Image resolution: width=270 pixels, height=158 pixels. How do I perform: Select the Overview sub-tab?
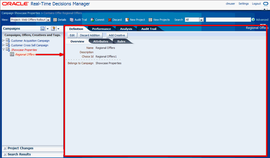(x=77, y=41)
